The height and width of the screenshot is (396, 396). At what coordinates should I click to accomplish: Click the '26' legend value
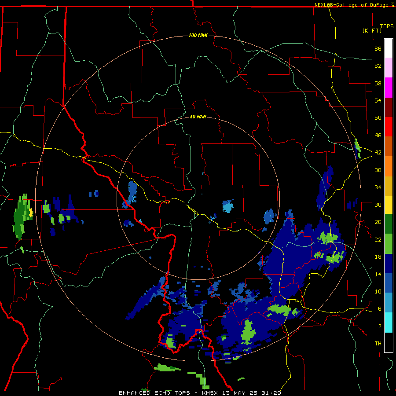point(378,222)
